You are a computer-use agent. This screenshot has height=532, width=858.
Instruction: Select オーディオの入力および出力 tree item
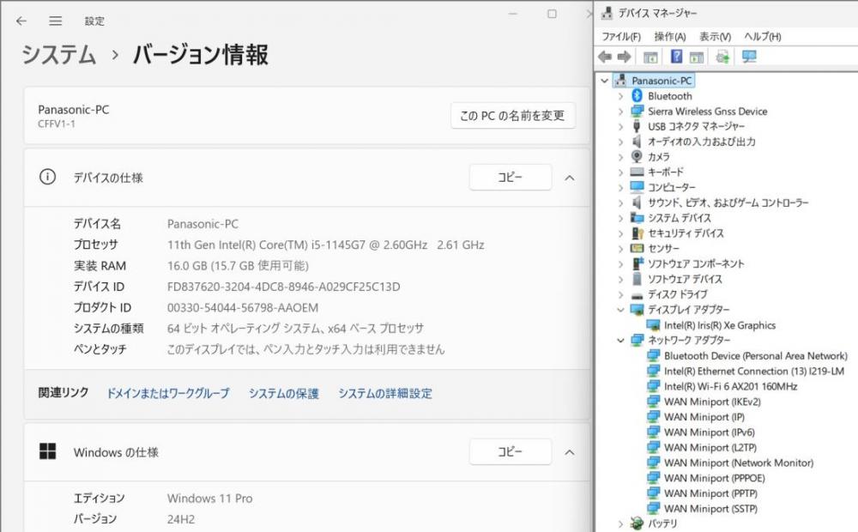click(702, 142)
